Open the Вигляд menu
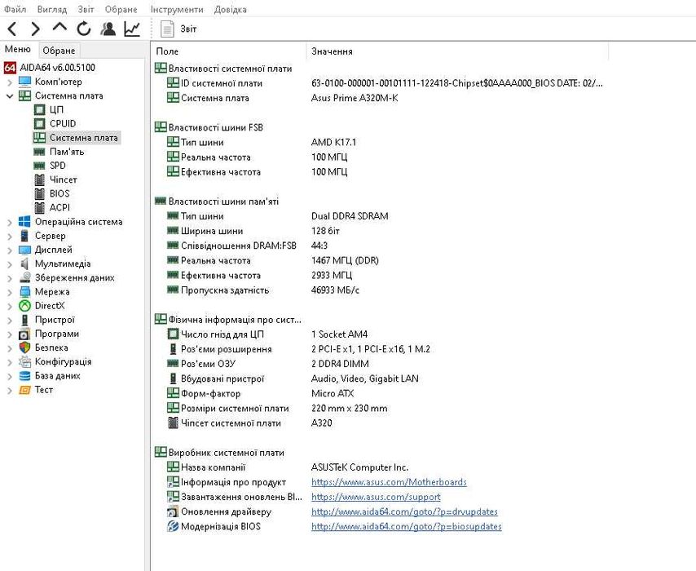 coord(52,9)
